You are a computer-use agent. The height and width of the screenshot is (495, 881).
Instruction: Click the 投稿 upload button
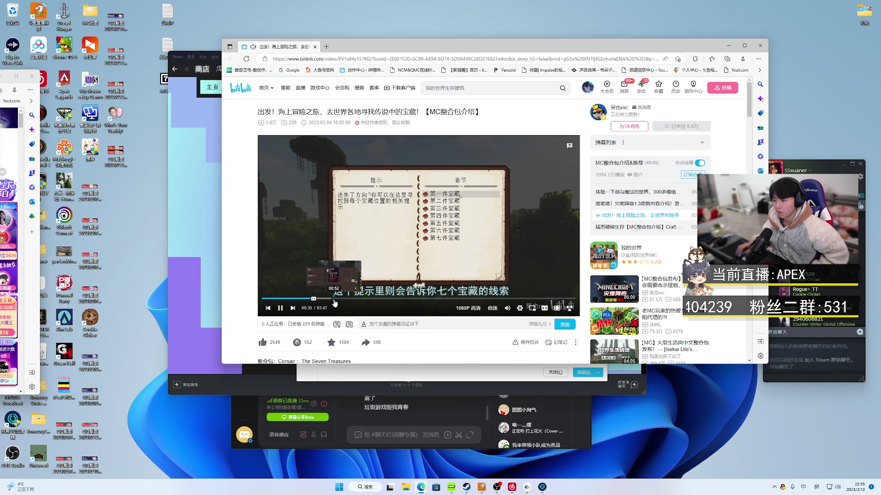tap(723, 88)
